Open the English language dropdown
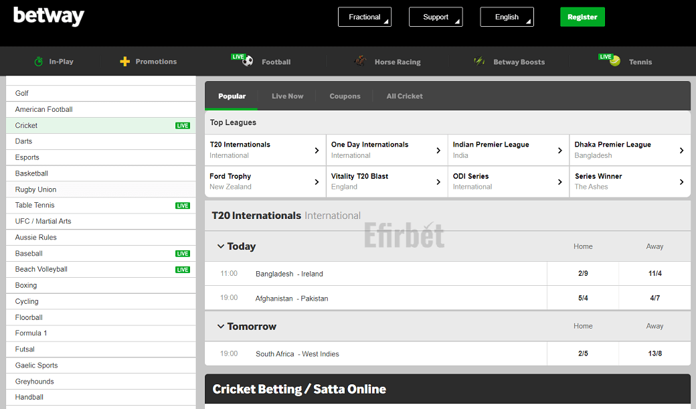 [507, 17]
